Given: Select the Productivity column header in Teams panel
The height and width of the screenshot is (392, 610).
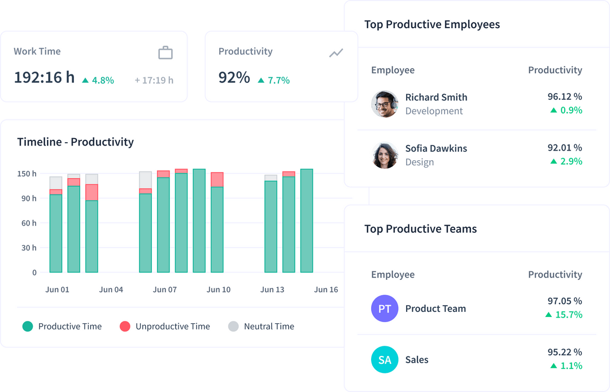Looking at the screenshot, I should coord(555,275).
